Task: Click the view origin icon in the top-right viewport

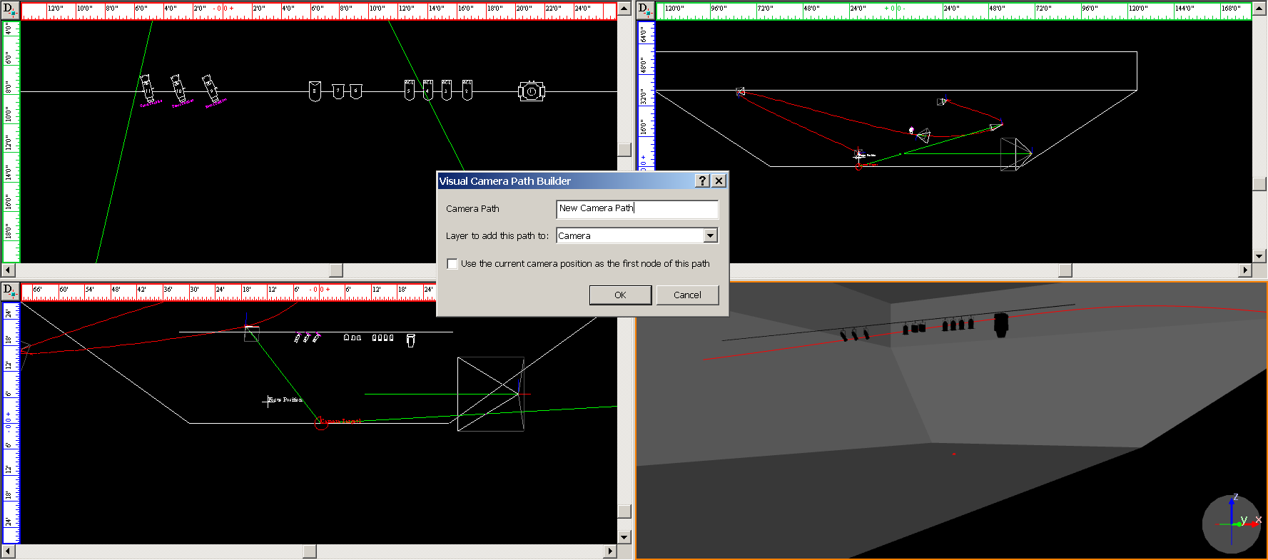Action: 645,10
